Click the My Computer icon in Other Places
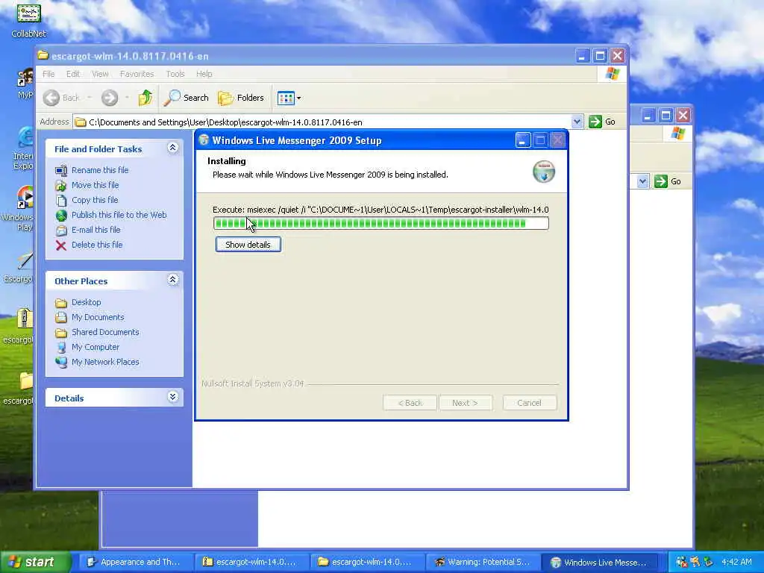Image resolution: width=764 pixels, height=573 pixels. 61,348
